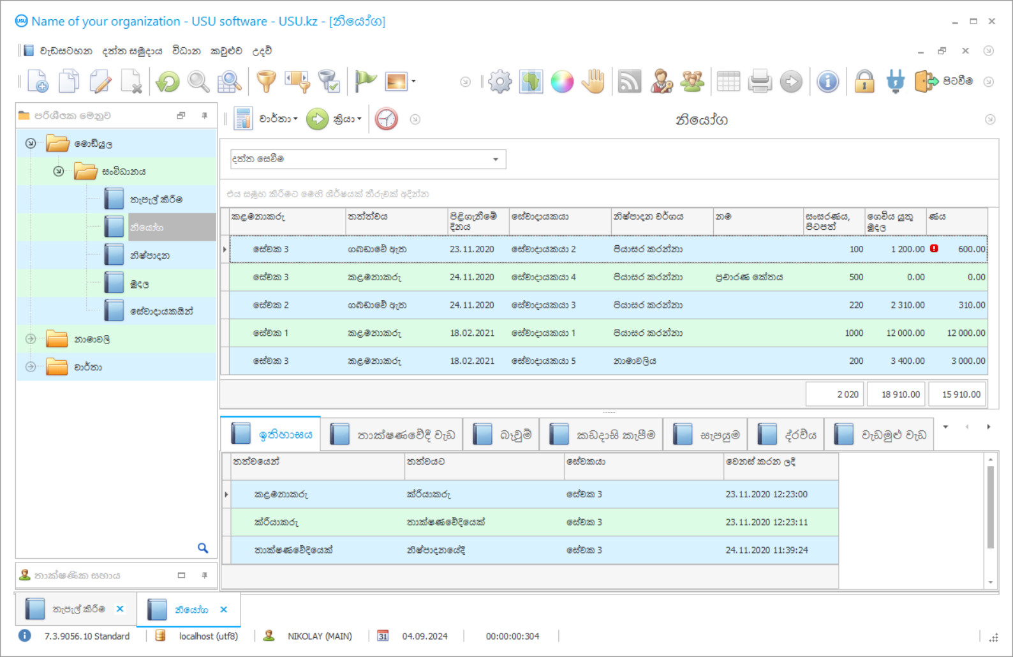Open the Settings gear icon
This screenshot has height=657, width=1013.
[500, 82]
